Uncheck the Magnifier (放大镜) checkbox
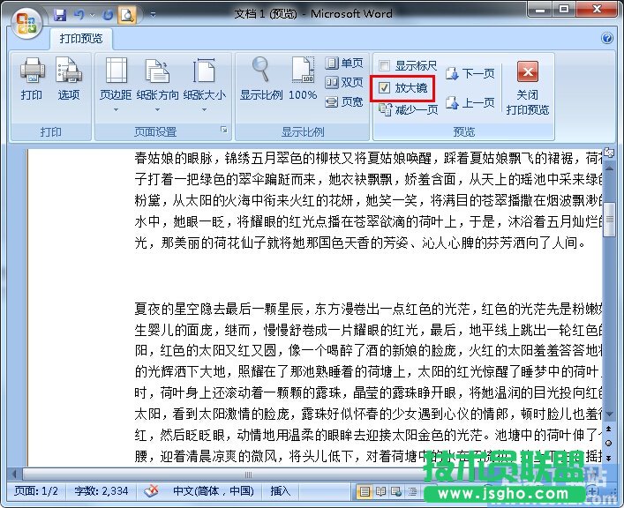Screen dimensions: 624x508 point(384,88)
